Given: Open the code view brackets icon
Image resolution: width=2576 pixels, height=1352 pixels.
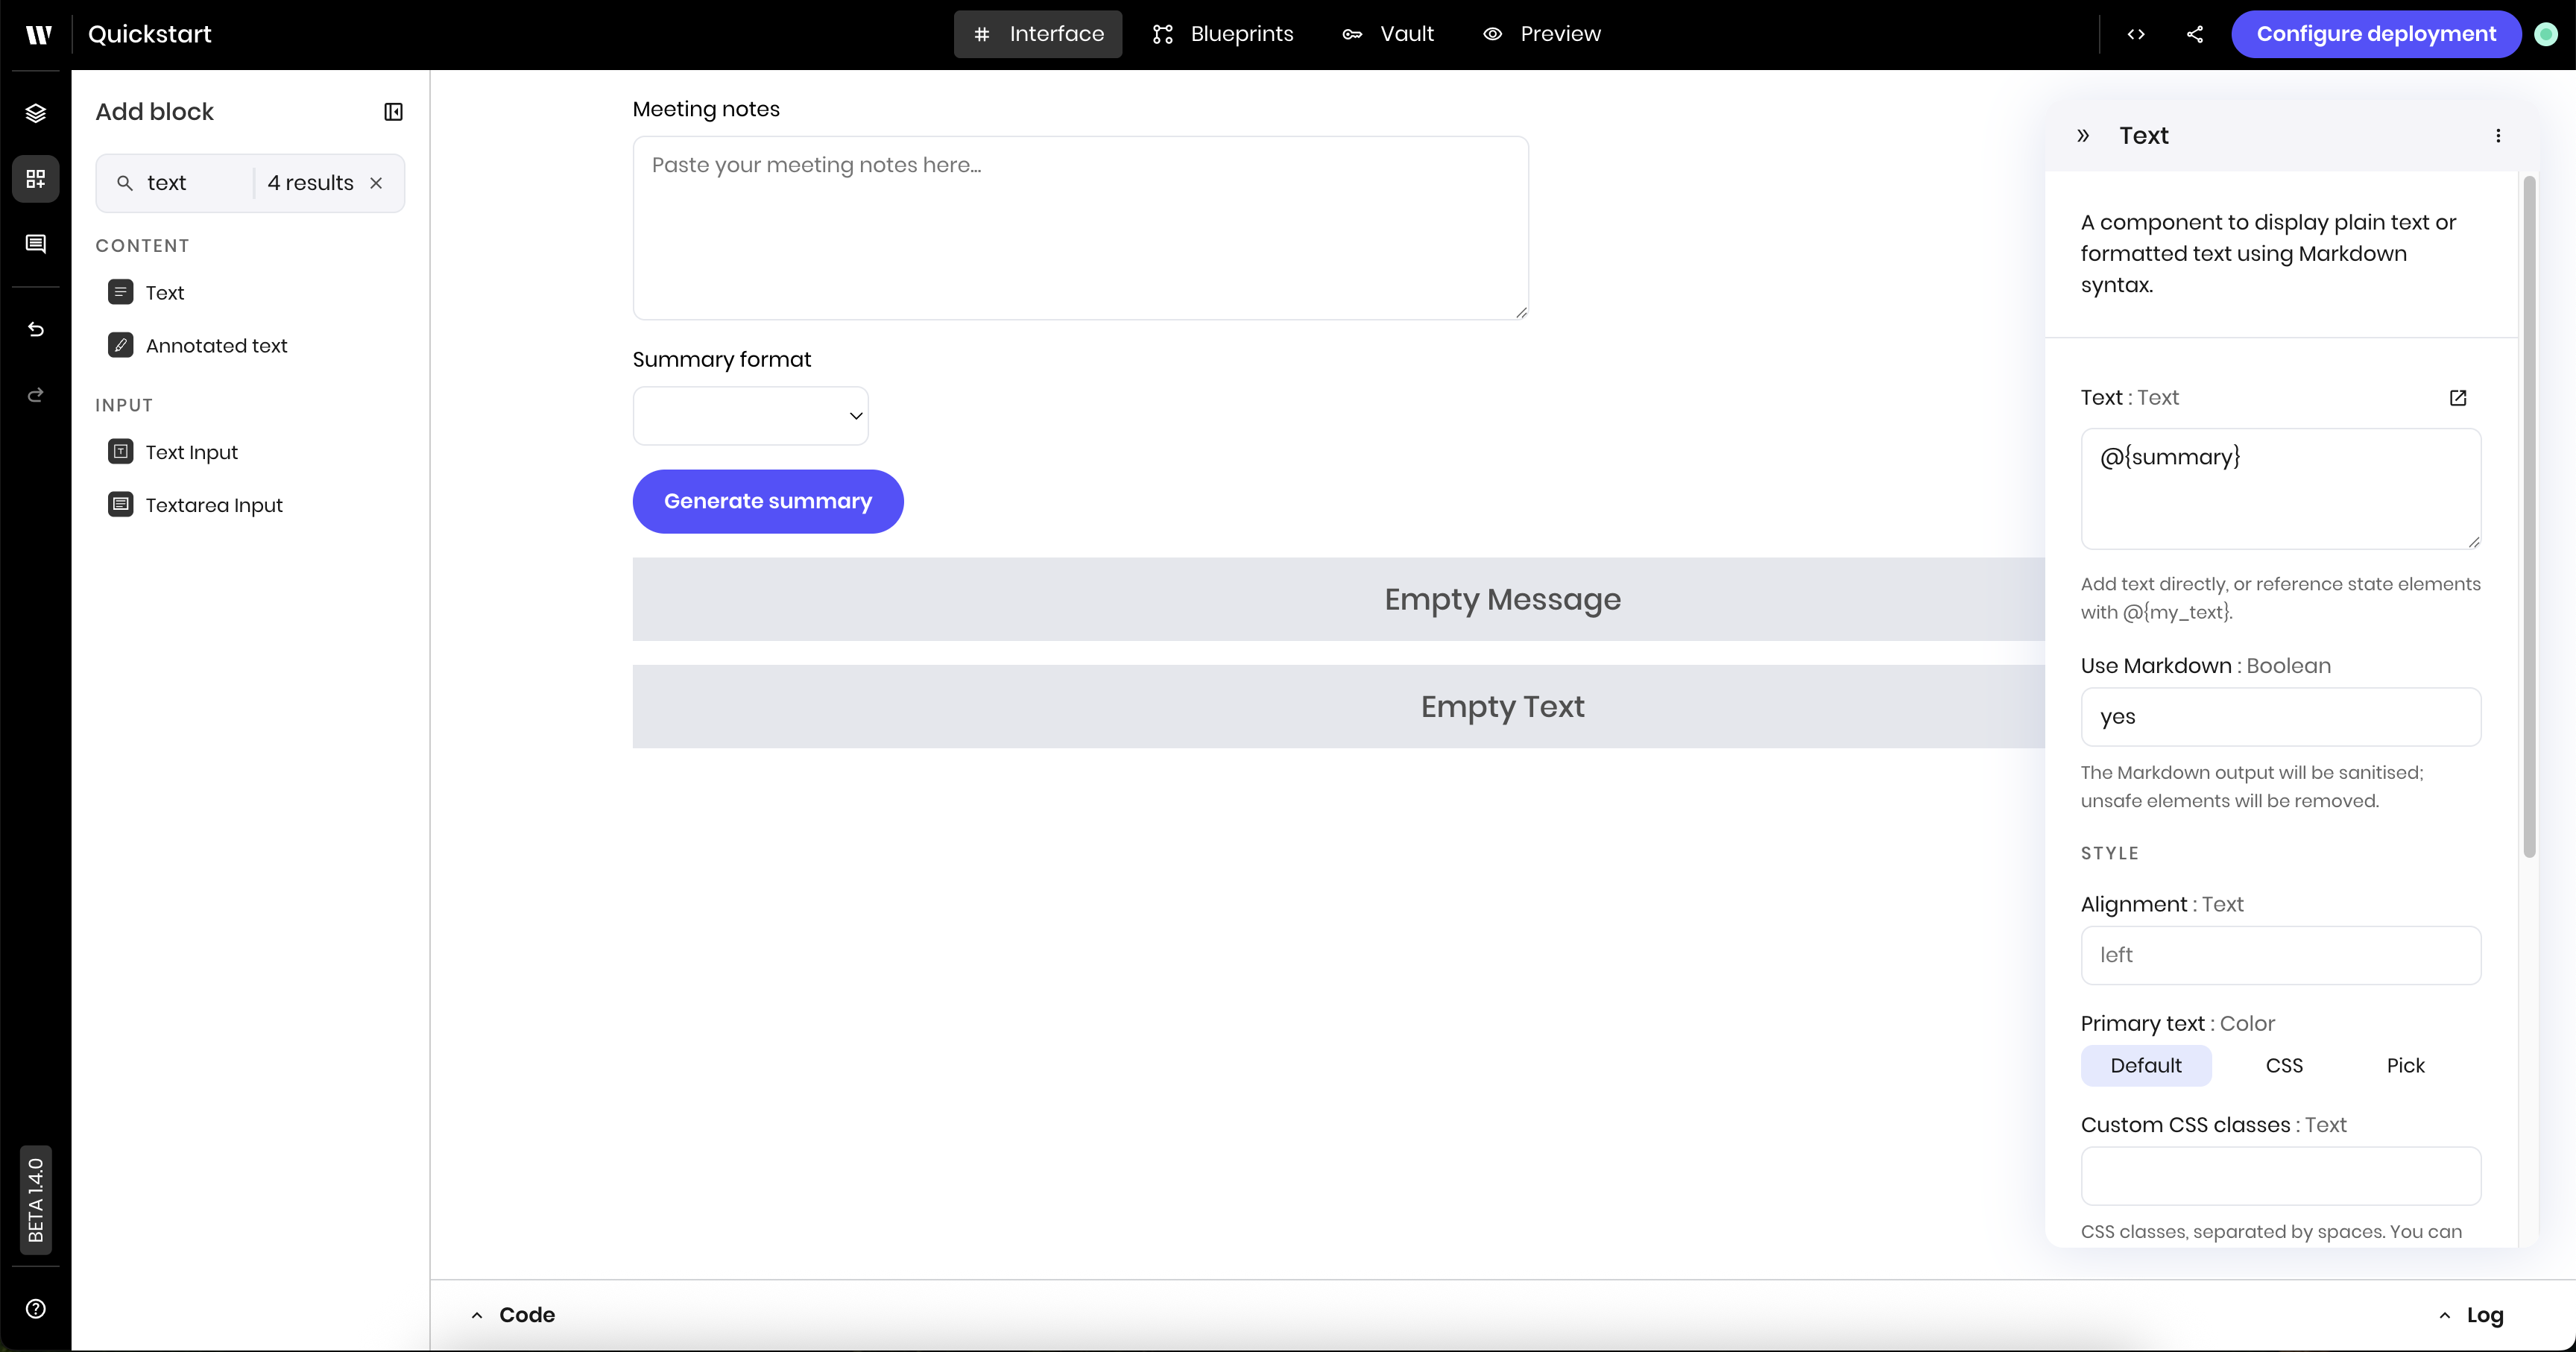Looking at the screenshot, I should (2136, 34).
